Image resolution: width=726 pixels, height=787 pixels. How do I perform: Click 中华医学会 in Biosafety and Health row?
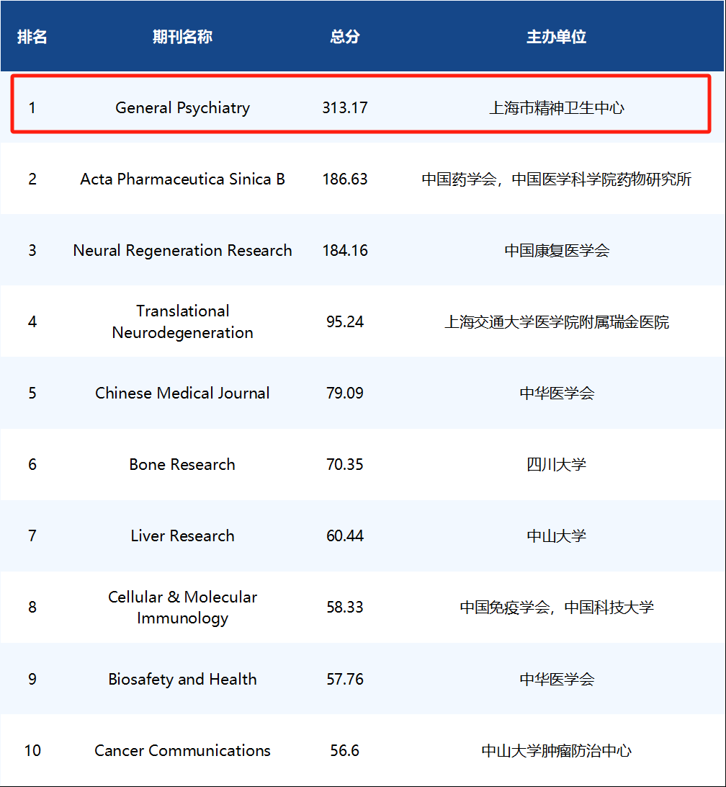click(557, 679)
